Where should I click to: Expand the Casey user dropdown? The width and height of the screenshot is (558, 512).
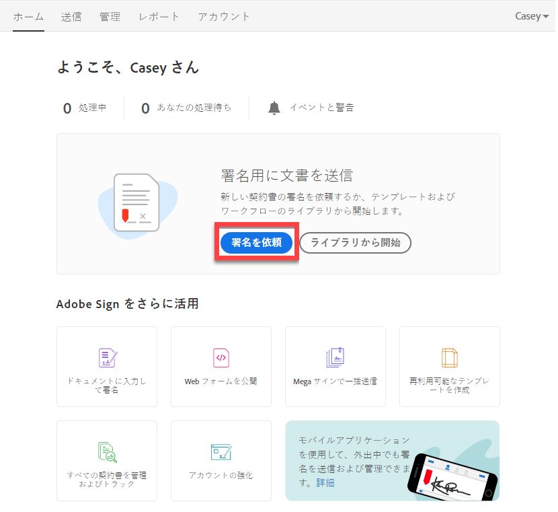(532, 16)
